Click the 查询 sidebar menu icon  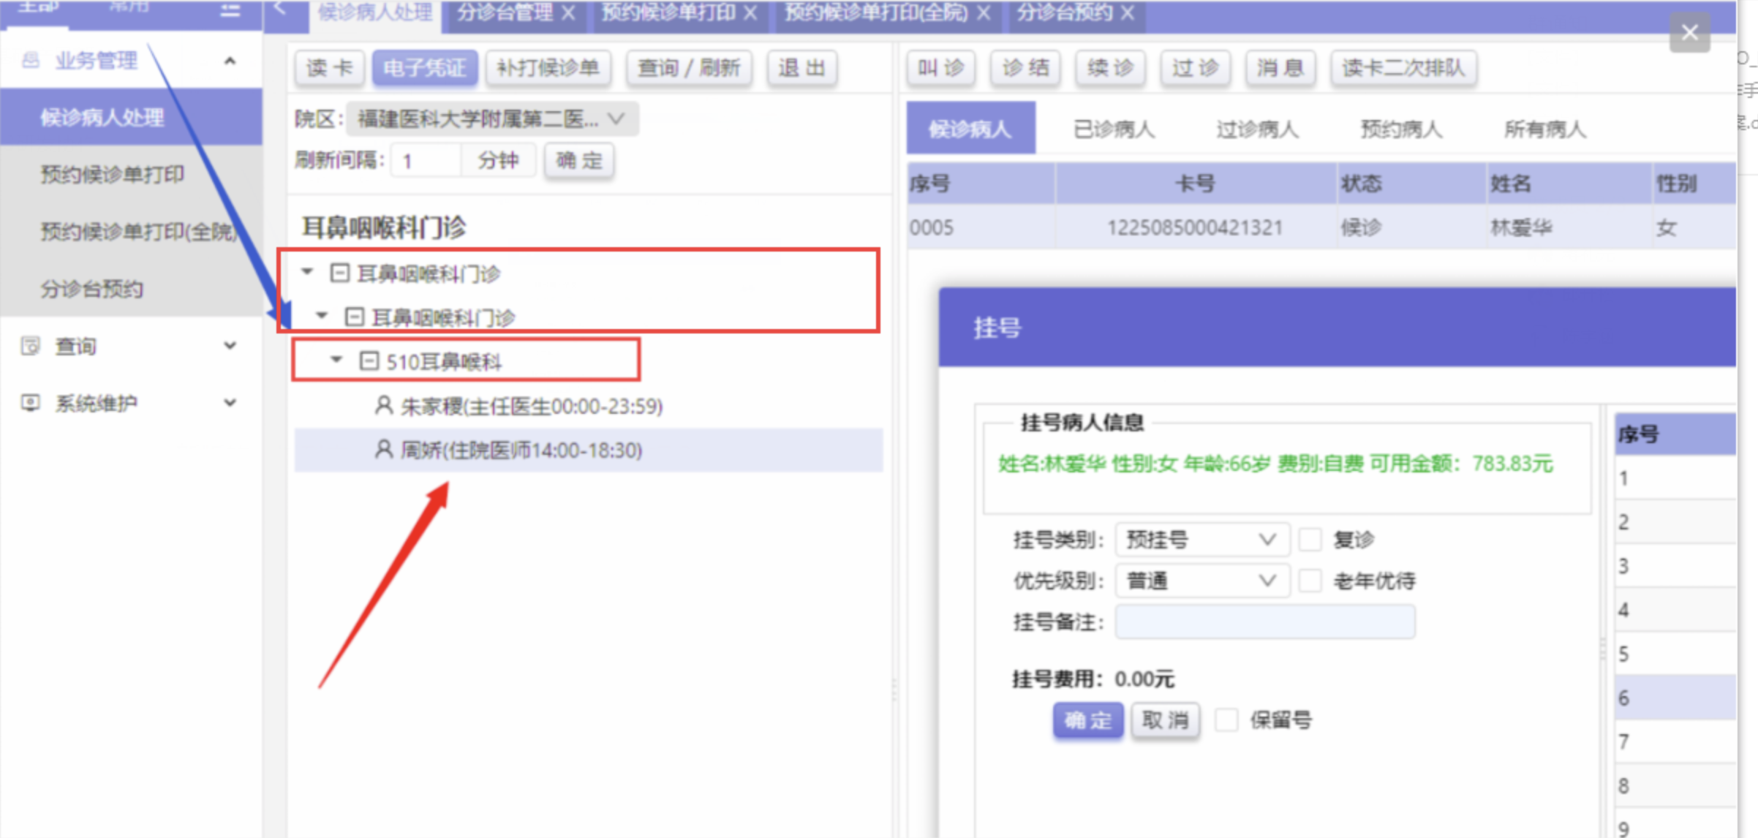tap(30, 346)
